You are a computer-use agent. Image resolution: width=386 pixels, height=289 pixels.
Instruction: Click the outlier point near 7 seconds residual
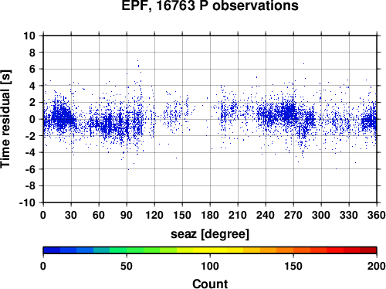(137, 60)
